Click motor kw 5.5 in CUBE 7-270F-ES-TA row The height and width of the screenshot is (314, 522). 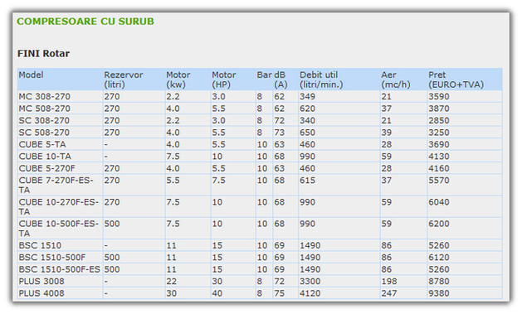(x=173, y=181)
